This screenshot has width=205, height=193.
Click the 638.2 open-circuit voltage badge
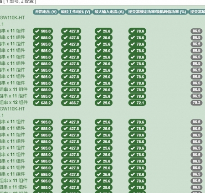(x=43, y=103)
